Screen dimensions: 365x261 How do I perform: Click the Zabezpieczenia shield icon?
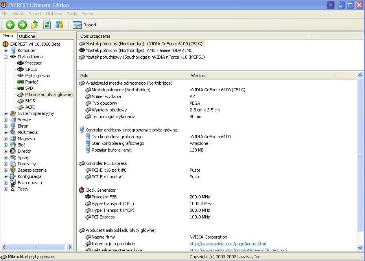[13, 170]
